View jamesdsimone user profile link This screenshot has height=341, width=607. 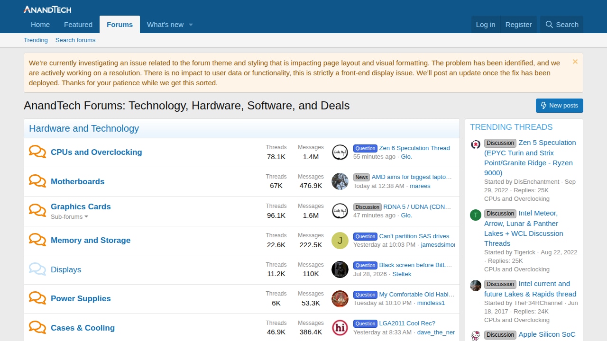438,245
